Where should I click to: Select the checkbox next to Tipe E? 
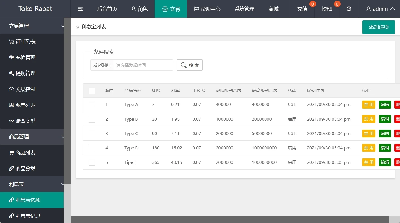point(91,162)
